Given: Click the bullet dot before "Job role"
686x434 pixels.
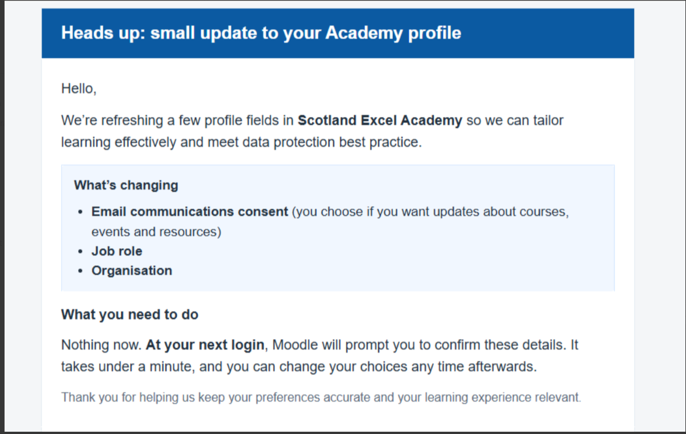Looking at the screenshot, I should pyautogui.click(x=80, y=252).
